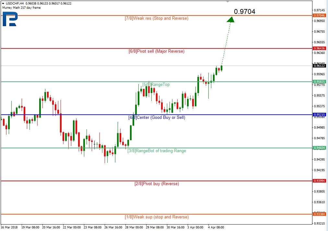The image size is (328, 231).
Task: Click the 16 Mar 2018 date label
Action: [x=9, y=227]
